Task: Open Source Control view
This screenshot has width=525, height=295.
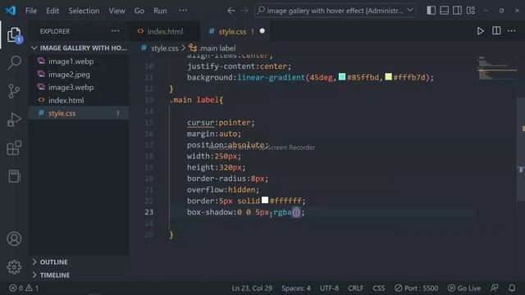Action: click(x=14, y=91)
